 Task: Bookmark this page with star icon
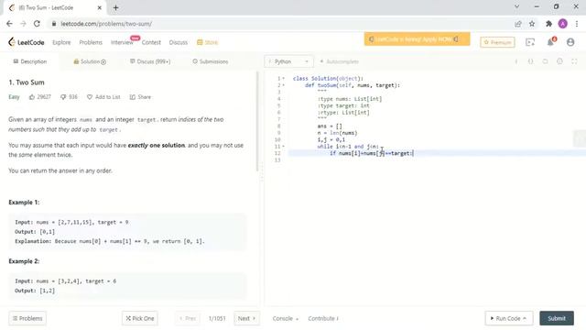pos(532,24)
